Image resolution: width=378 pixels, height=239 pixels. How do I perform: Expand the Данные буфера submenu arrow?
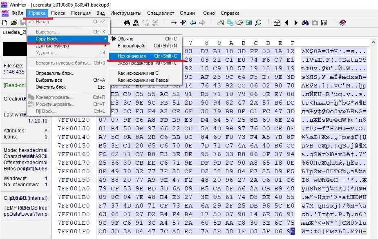coord(105,46)
